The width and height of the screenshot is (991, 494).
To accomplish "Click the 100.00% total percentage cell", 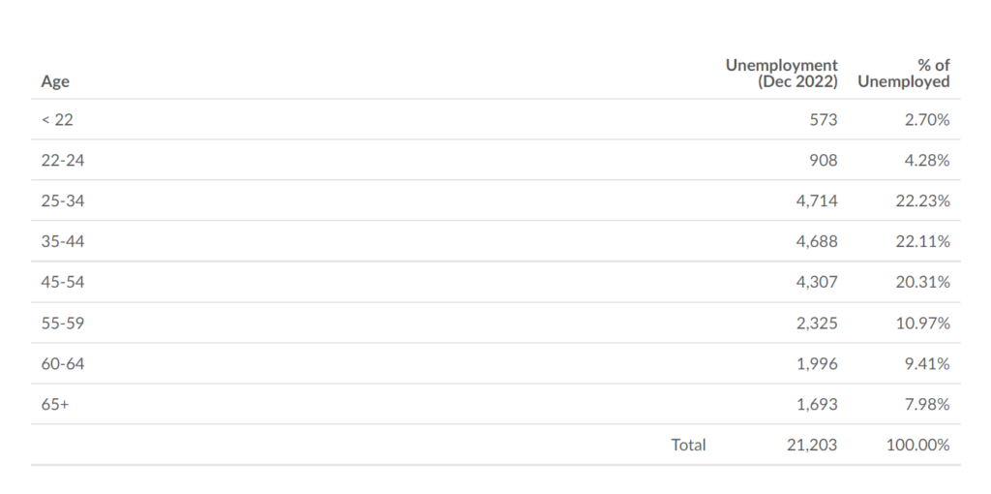I will 917,445.
